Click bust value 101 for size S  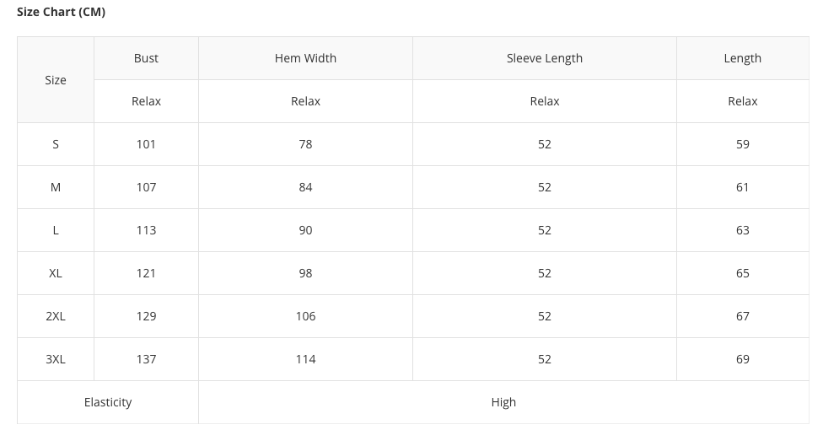(146, 144)
